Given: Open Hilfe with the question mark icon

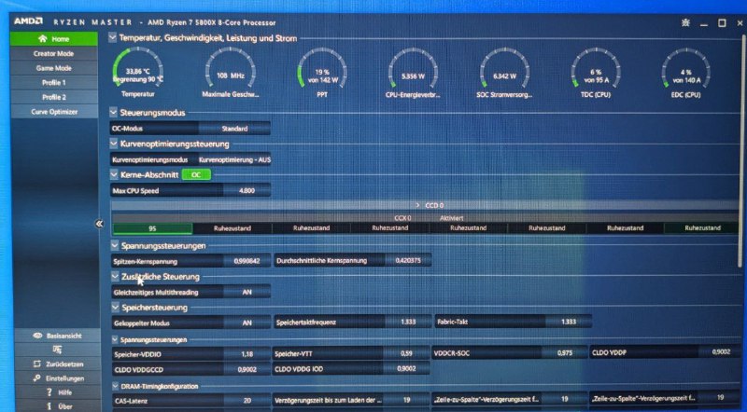Looking at the screenshot, I should point(59,392).
